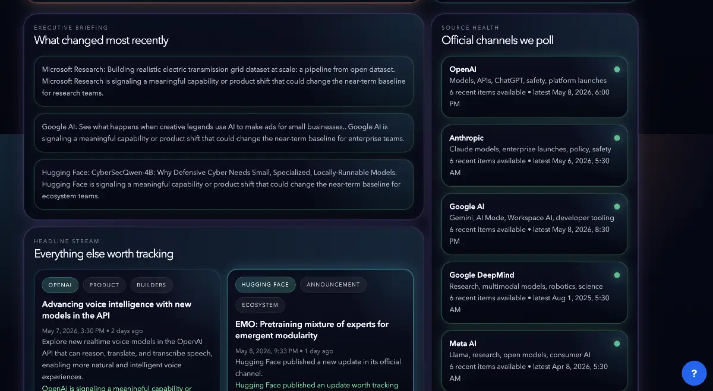Select the BUILDERS tag chip

pos(152,285)
